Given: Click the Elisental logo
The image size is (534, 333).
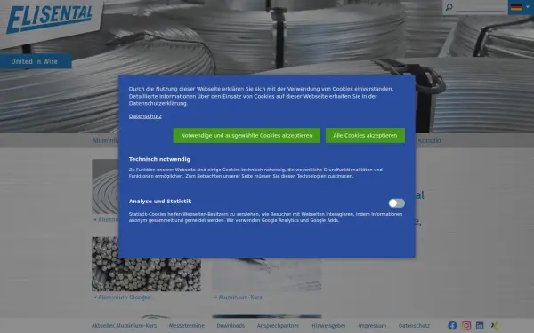Looking at the screenshot, I should [49, 19].
